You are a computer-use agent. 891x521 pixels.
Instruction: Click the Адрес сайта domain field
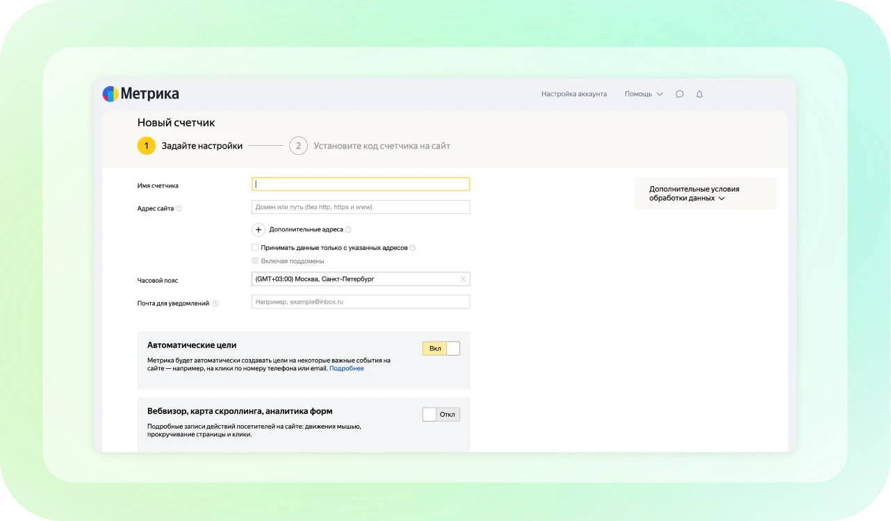(x=360, y=207)
